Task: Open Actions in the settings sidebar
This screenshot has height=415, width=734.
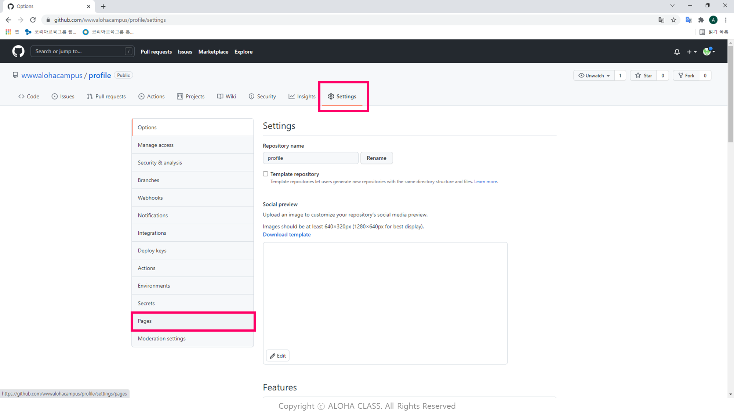Action: (193, 268)
